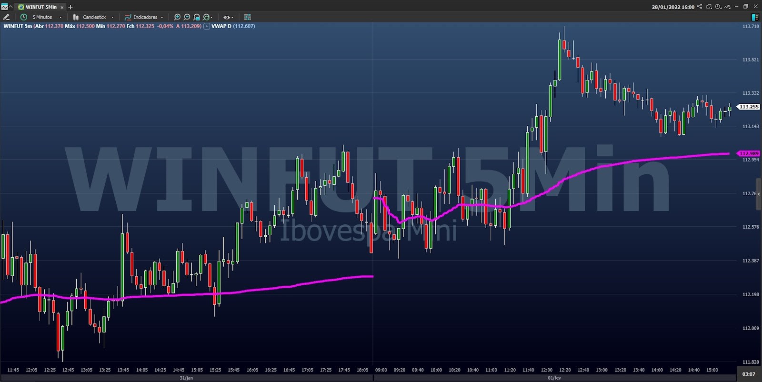Expand the collapsed right side panel handle
This screenshot has width=762, height=382.
[x=759, y=194]
